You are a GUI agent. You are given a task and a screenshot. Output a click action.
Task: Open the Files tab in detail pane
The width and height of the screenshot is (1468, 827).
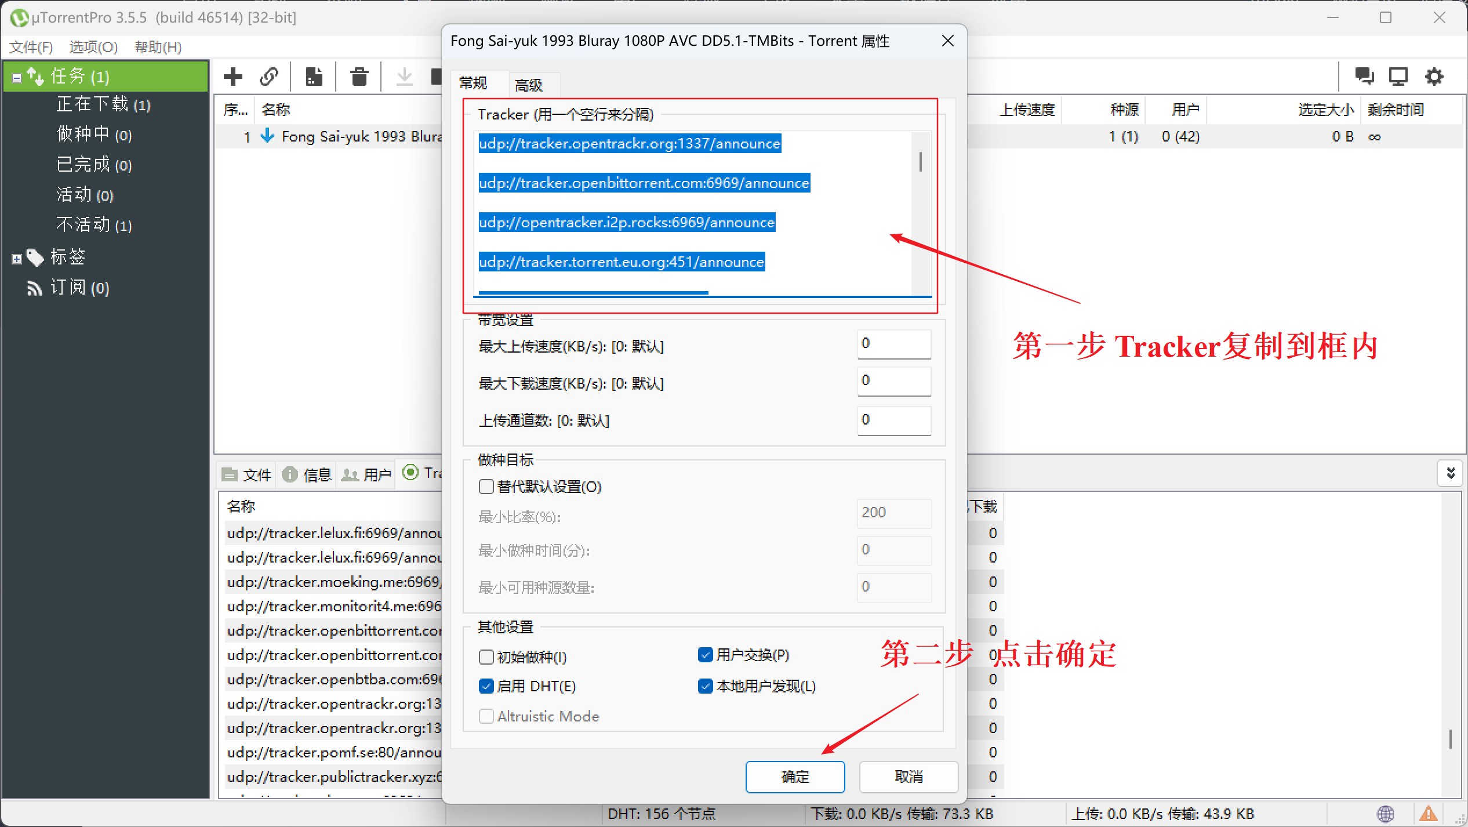(247, 475)
